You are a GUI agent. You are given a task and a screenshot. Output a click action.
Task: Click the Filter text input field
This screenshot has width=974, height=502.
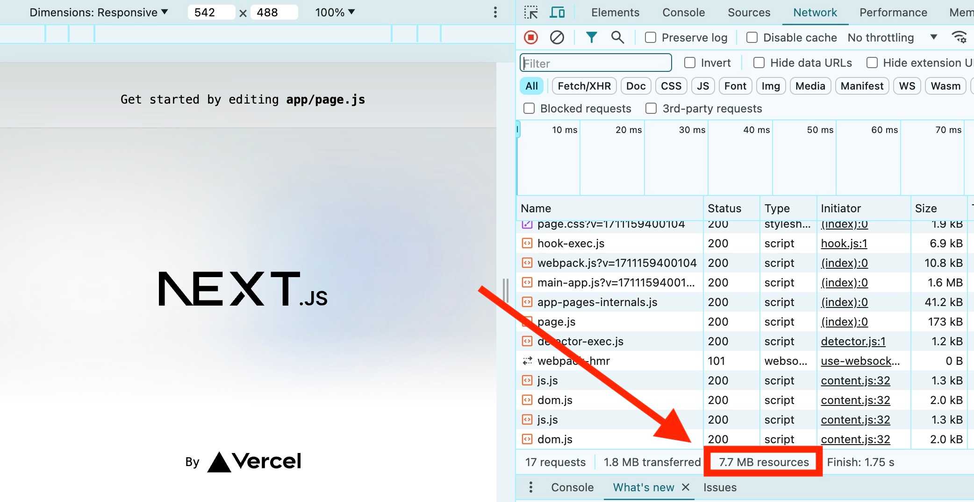coord(596,63)
